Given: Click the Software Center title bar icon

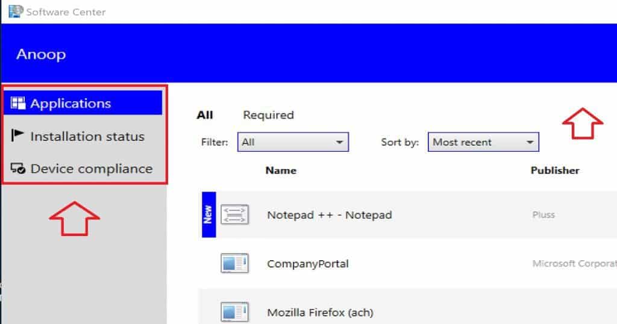Looking at the screenshot, I should click(16, 11).
